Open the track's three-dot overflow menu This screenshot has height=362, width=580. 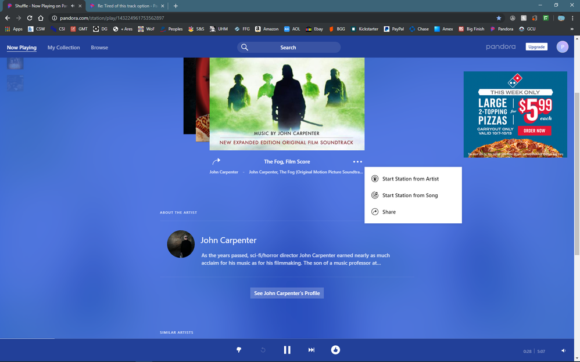[357, 162]
